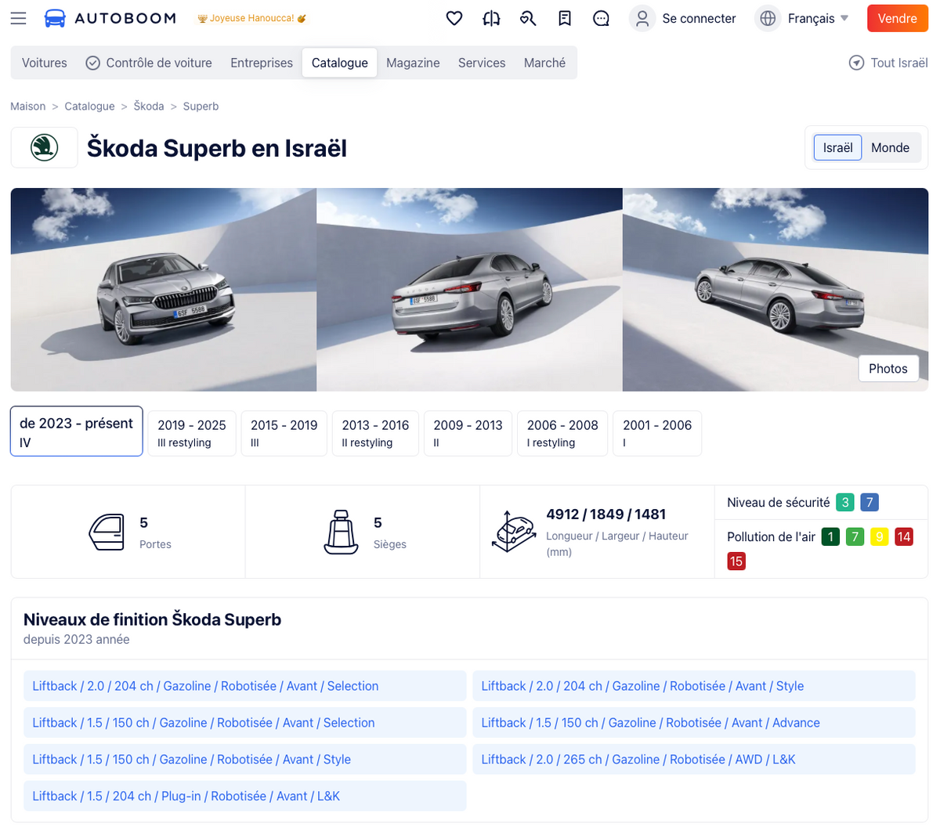Switch to Israël region toggle
Viewport: 940px width, 834px height.
pyautogui.click(x=838, y=147)
